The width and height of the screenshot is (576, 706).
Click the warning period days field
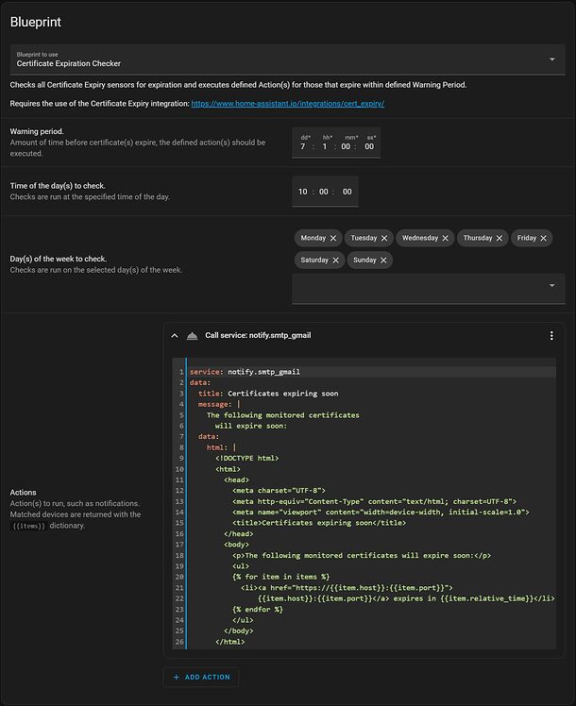pyautogui.click(x=303, y=146)
